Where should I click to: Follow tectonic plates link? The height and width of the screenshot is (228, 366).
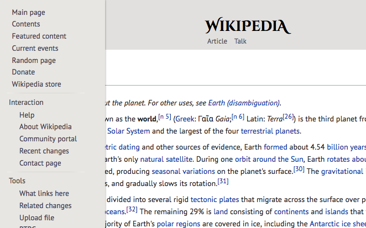pyautogui.click(x=215, y=199)
